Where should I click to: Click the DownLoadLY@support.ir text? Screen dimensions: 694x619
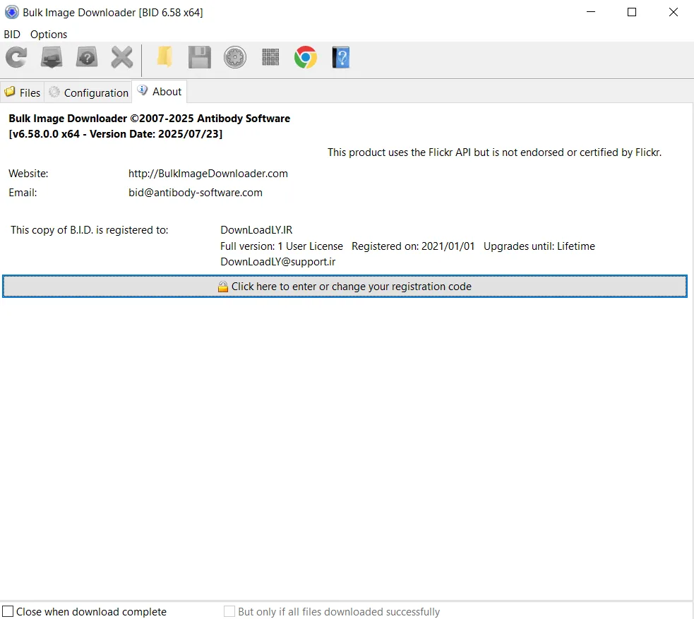tap(278, 262)
